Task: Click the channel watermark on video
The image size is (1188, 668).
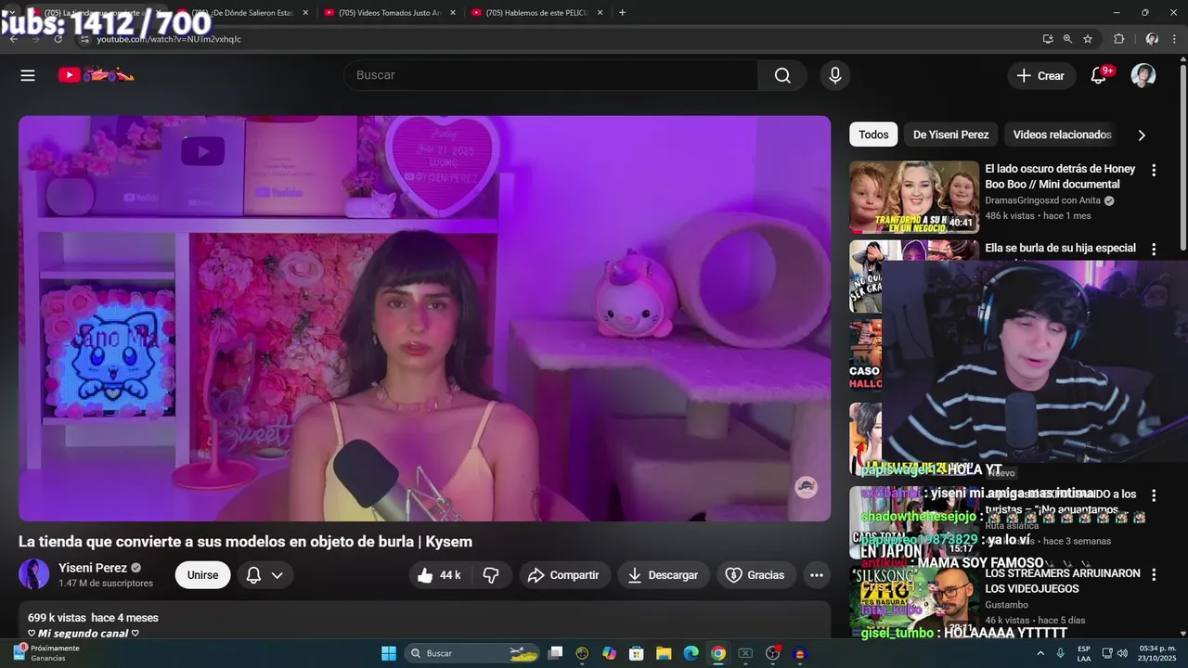Action: pos(806,487)
